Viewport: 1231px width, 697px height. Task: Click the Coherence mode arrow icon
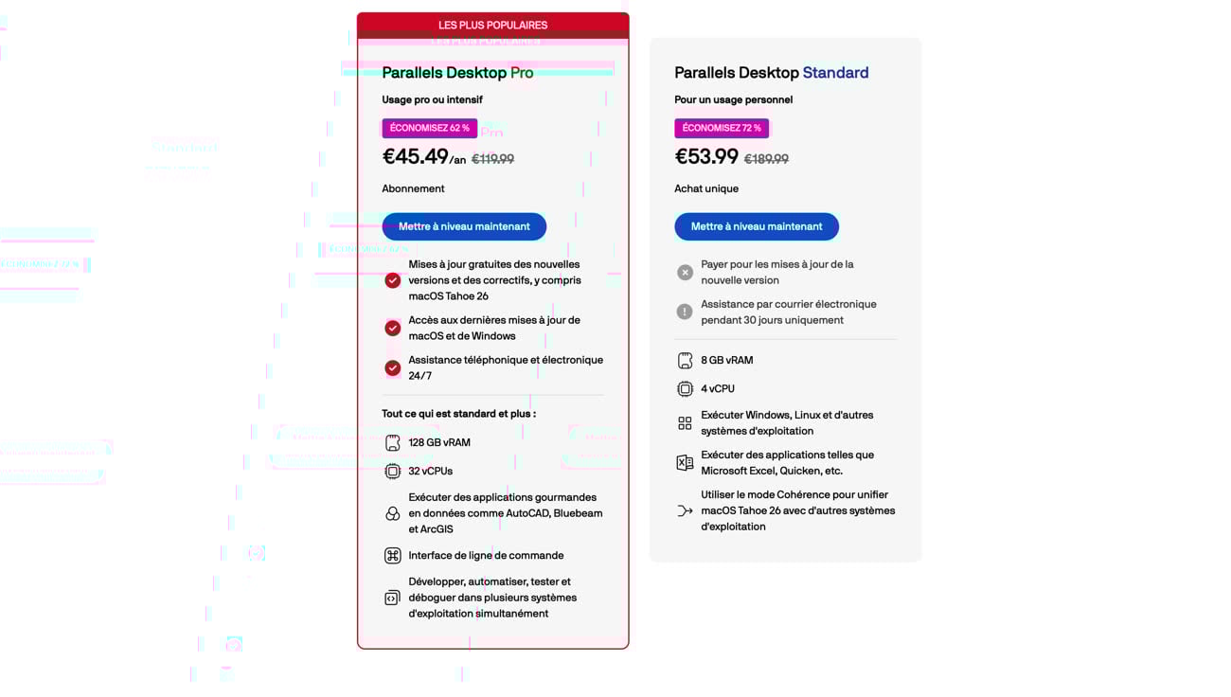pyautogui.click(x=685, y=511)
